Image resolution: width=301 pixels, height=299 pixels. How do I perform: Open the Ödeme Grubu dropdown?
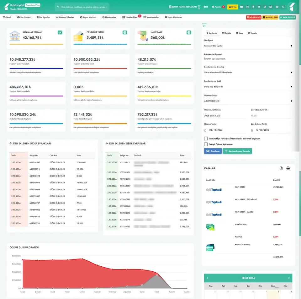click(x=248, y=101)
